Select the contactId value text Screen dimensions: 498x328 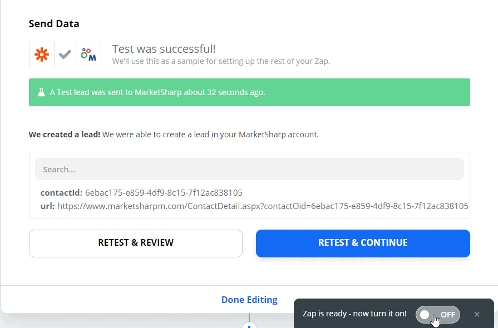tap(164, 193)
